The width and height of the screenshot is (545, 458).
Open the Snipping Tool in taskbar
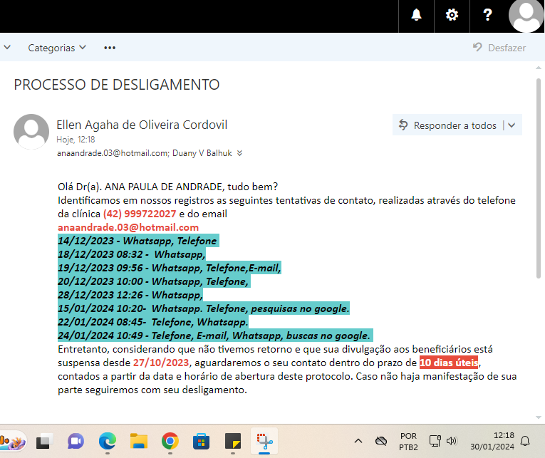point(264,441)
